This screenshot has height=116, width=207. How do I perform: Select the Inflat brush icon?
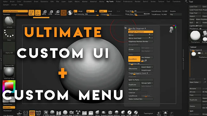123,113
